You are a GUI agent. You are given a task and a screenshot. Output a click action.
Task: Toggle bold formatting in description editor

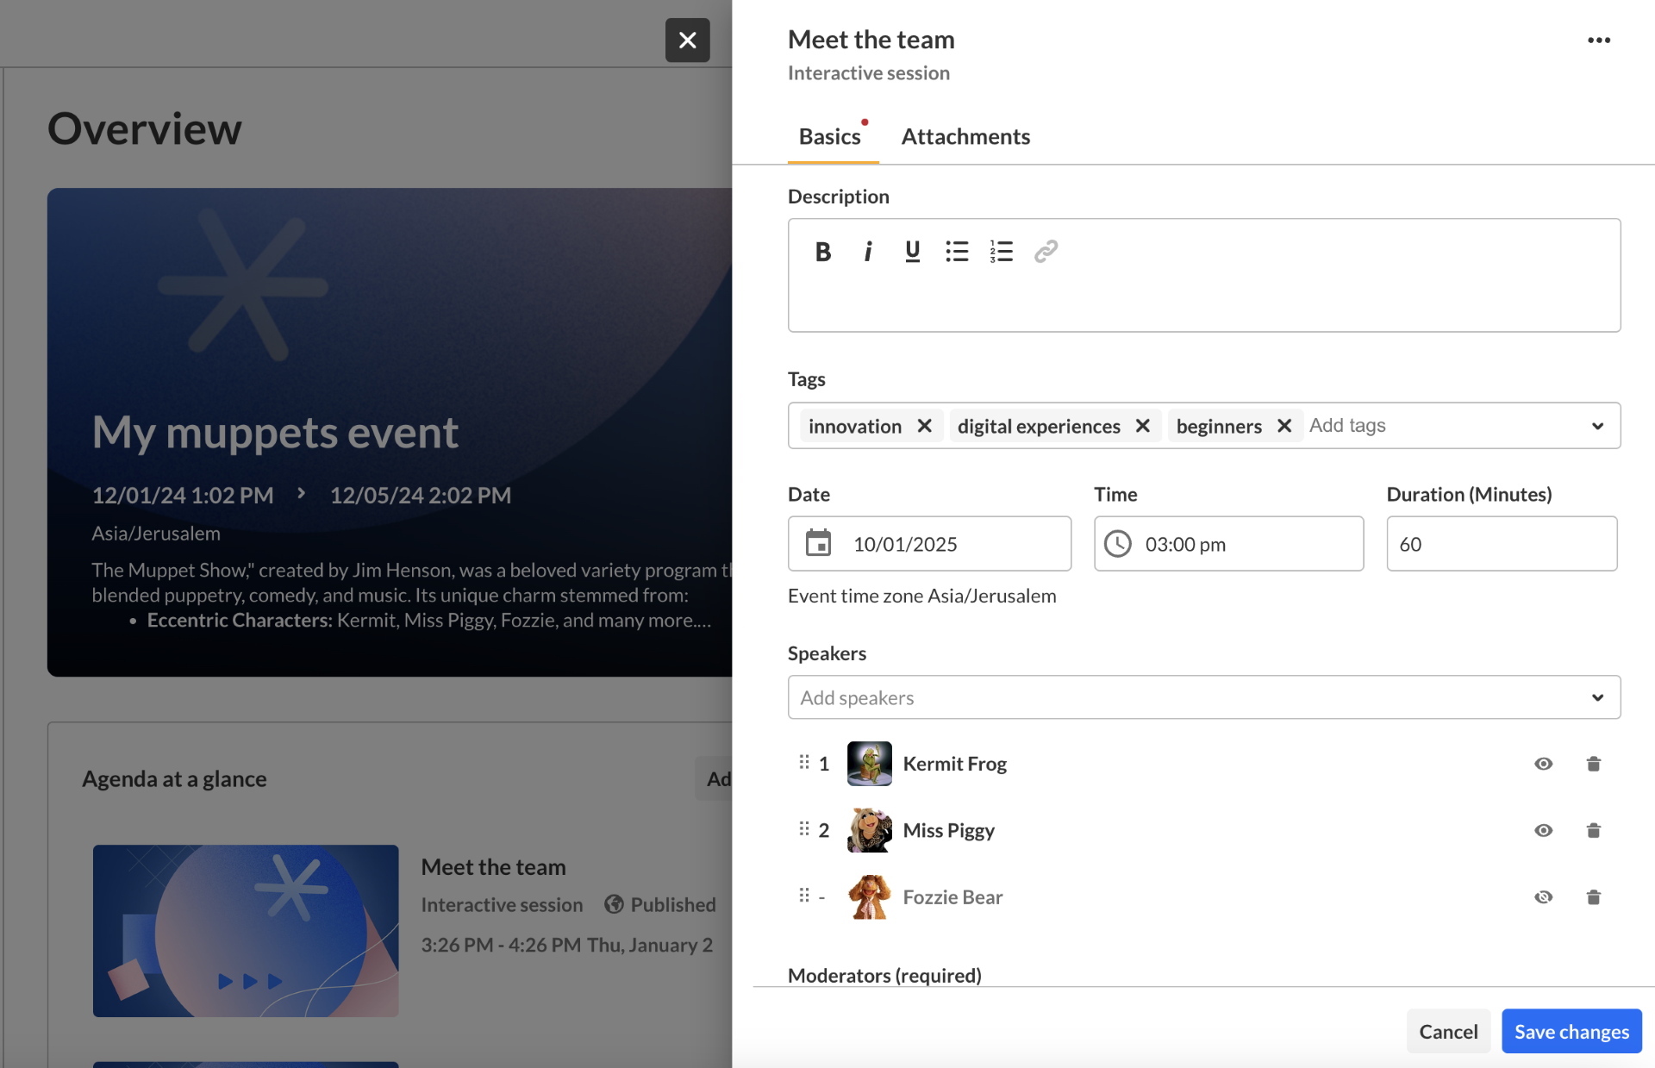tap(822, 252)
